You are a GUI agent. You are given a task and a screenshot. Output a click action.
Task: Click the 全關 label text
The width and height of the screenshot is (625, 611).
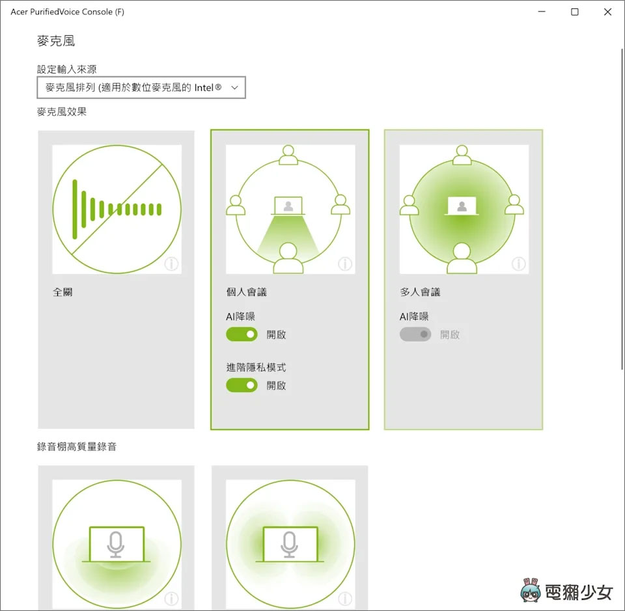pyautogui.click(x=62, y=293)
